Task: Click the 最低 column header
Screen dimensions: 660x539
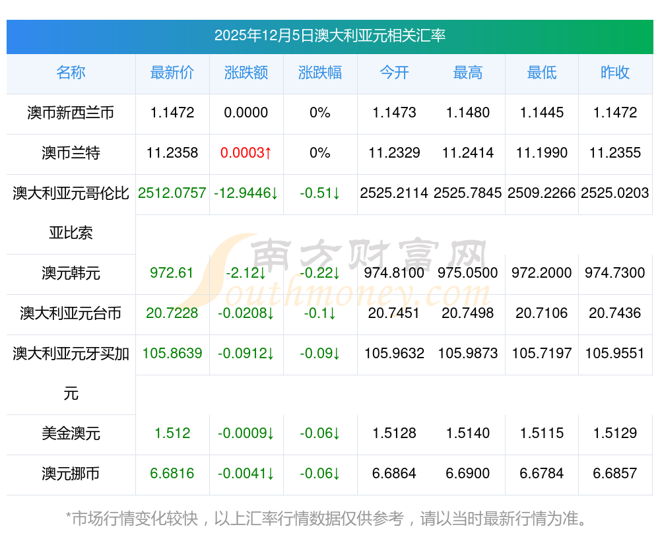Action: [542, 73]
